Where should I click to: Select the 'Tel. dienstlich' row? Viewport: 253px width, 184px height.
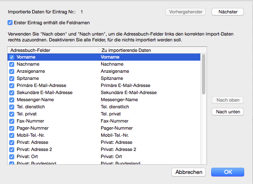pos(63,107)
